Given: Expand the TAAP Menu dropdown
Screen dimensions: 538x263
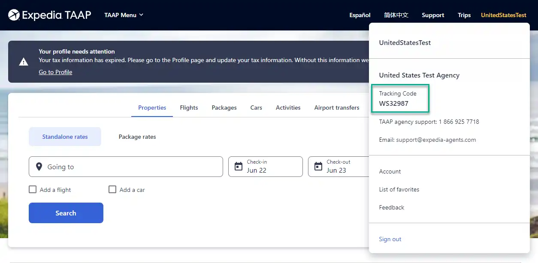Looking at the screenshot, I should (x=124, y=15).
